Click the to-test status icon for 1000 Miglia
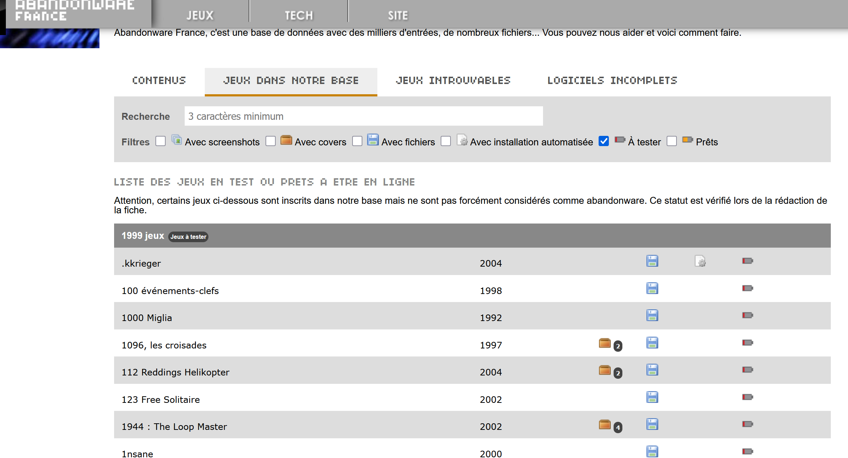This screenshot has width=848, height=458. 747,315
